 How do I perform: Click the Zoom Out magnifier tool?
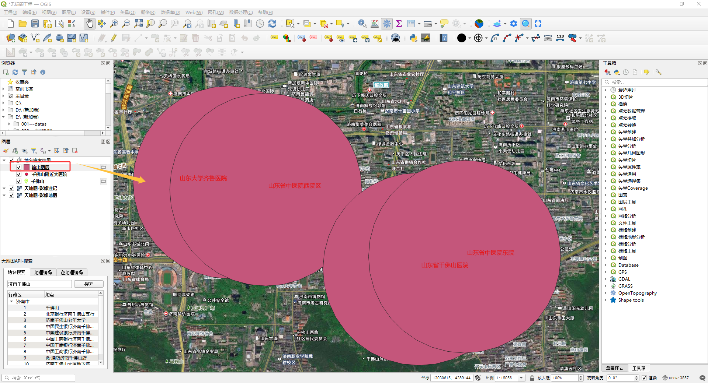point(126,24)
